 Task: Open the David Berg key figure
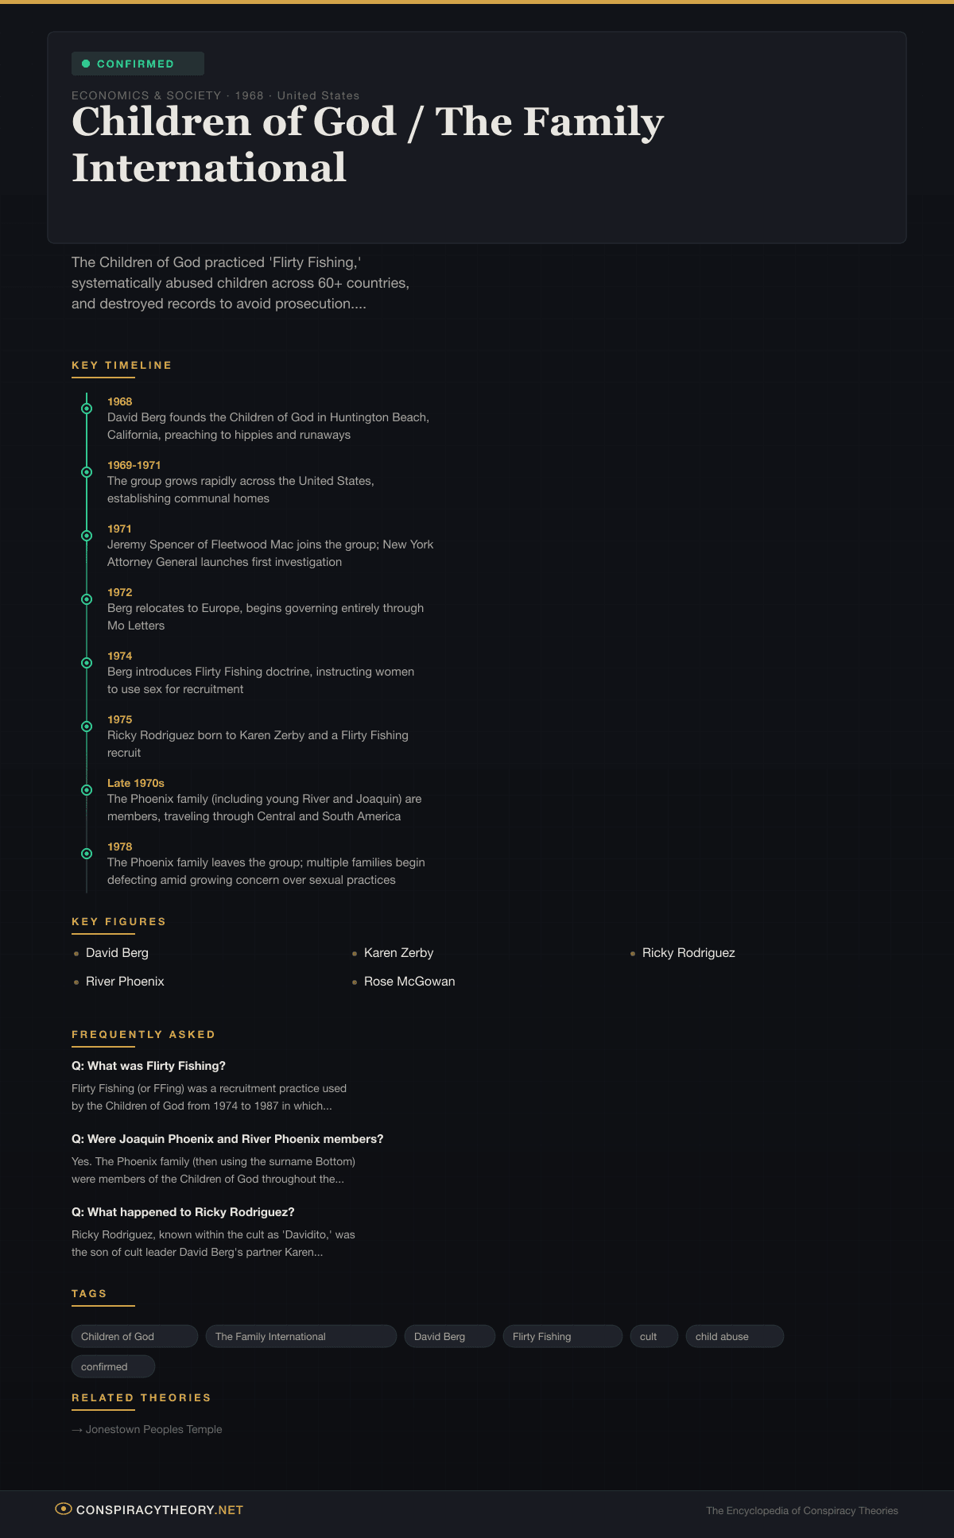(117, 953)
